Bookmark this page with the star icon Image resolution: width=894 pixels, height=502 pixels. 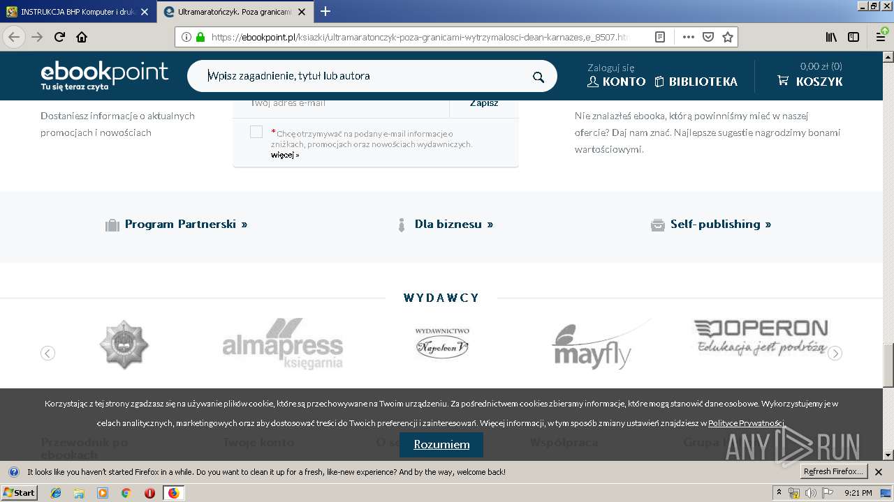tap(728, 37)
